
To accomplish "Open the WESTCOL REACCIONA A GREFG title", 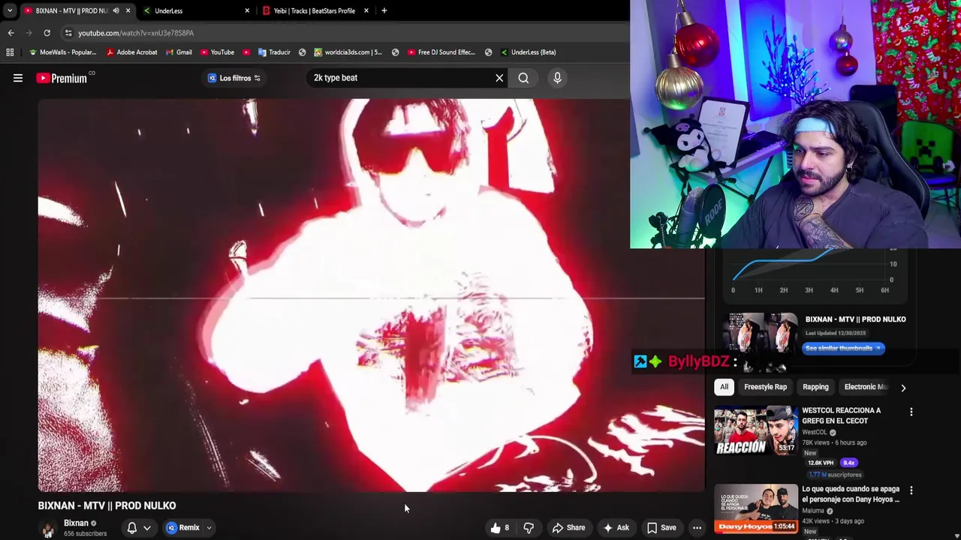I will 841,415.
